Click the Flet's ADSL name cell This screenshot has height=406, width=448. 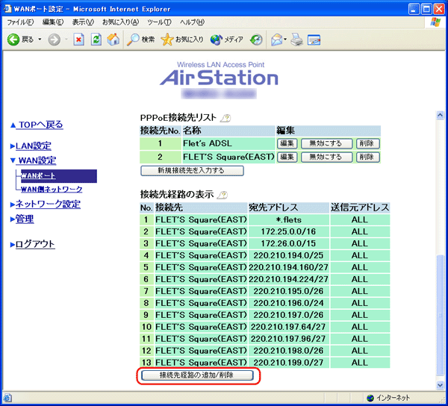coord(228,143)
